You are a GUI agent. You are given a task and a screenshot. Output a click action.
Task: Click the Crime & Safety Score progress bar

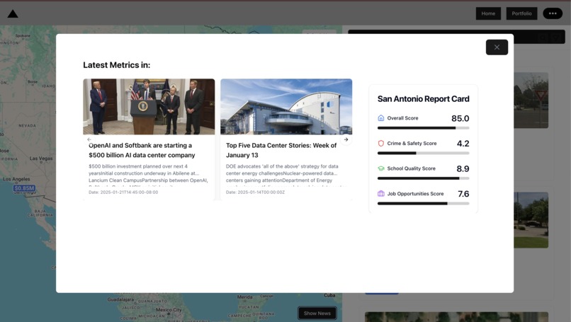[x=423, y=153]
